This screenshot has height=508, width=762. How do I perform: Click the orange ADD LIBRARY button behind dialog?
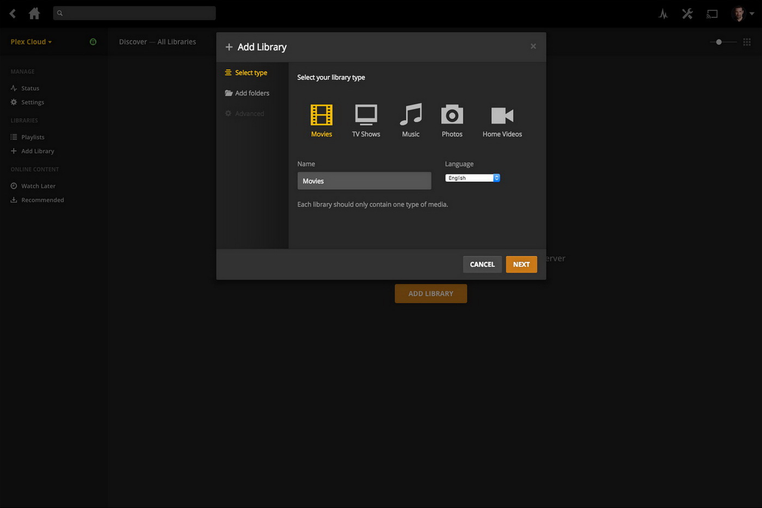(x=431, y=294)
